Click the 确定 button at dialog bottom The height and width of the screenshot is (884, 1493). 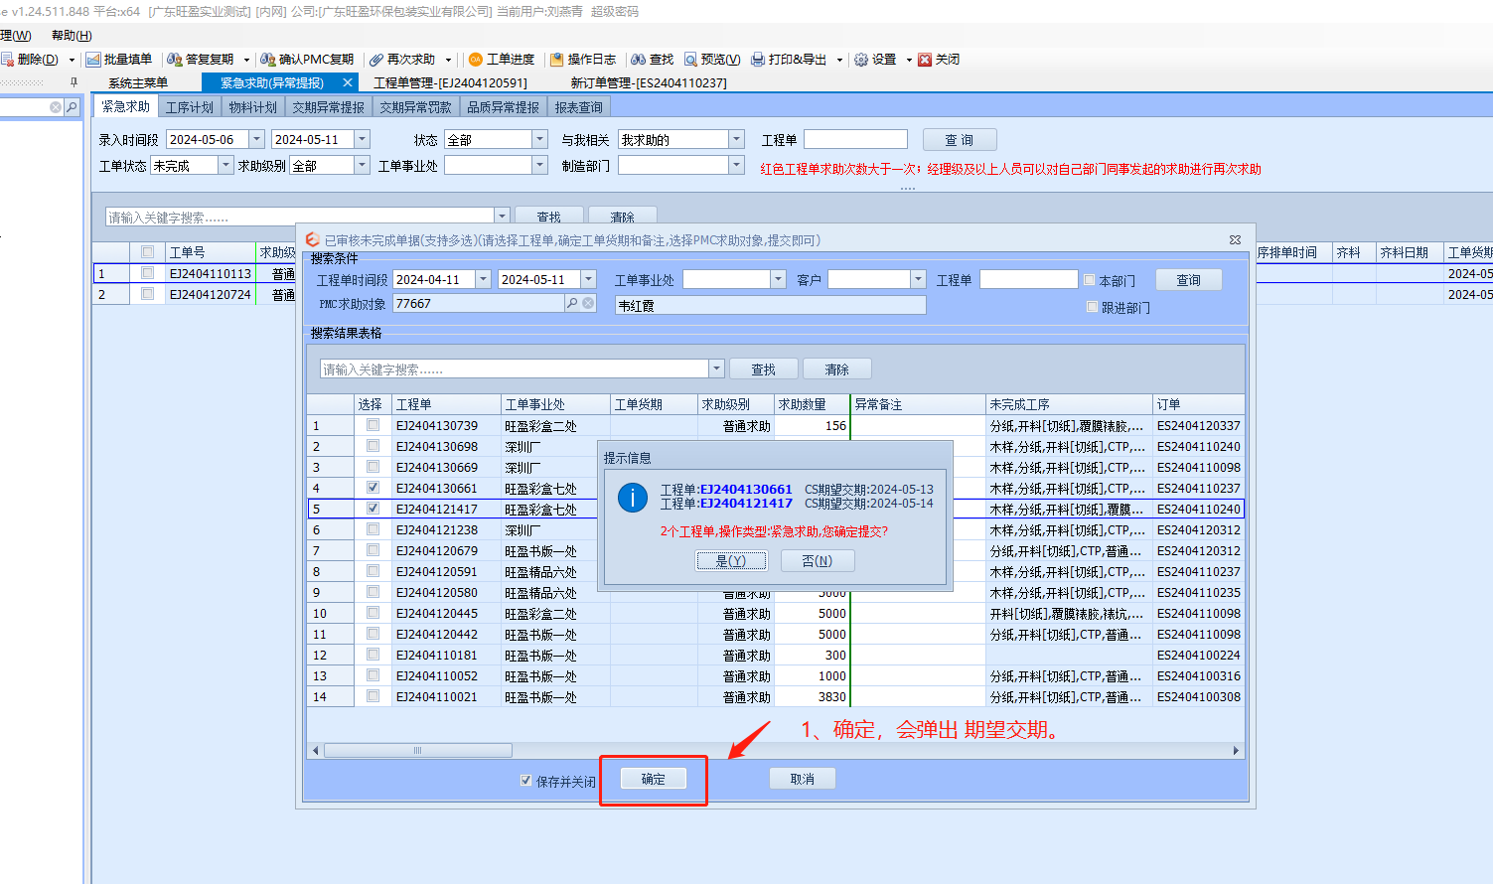pyautogui.click(x=654, y=779)
